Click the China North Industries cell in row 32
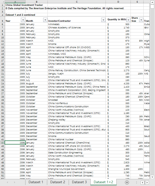Screen dimensions: 155x186 click(x=77, y=110)
